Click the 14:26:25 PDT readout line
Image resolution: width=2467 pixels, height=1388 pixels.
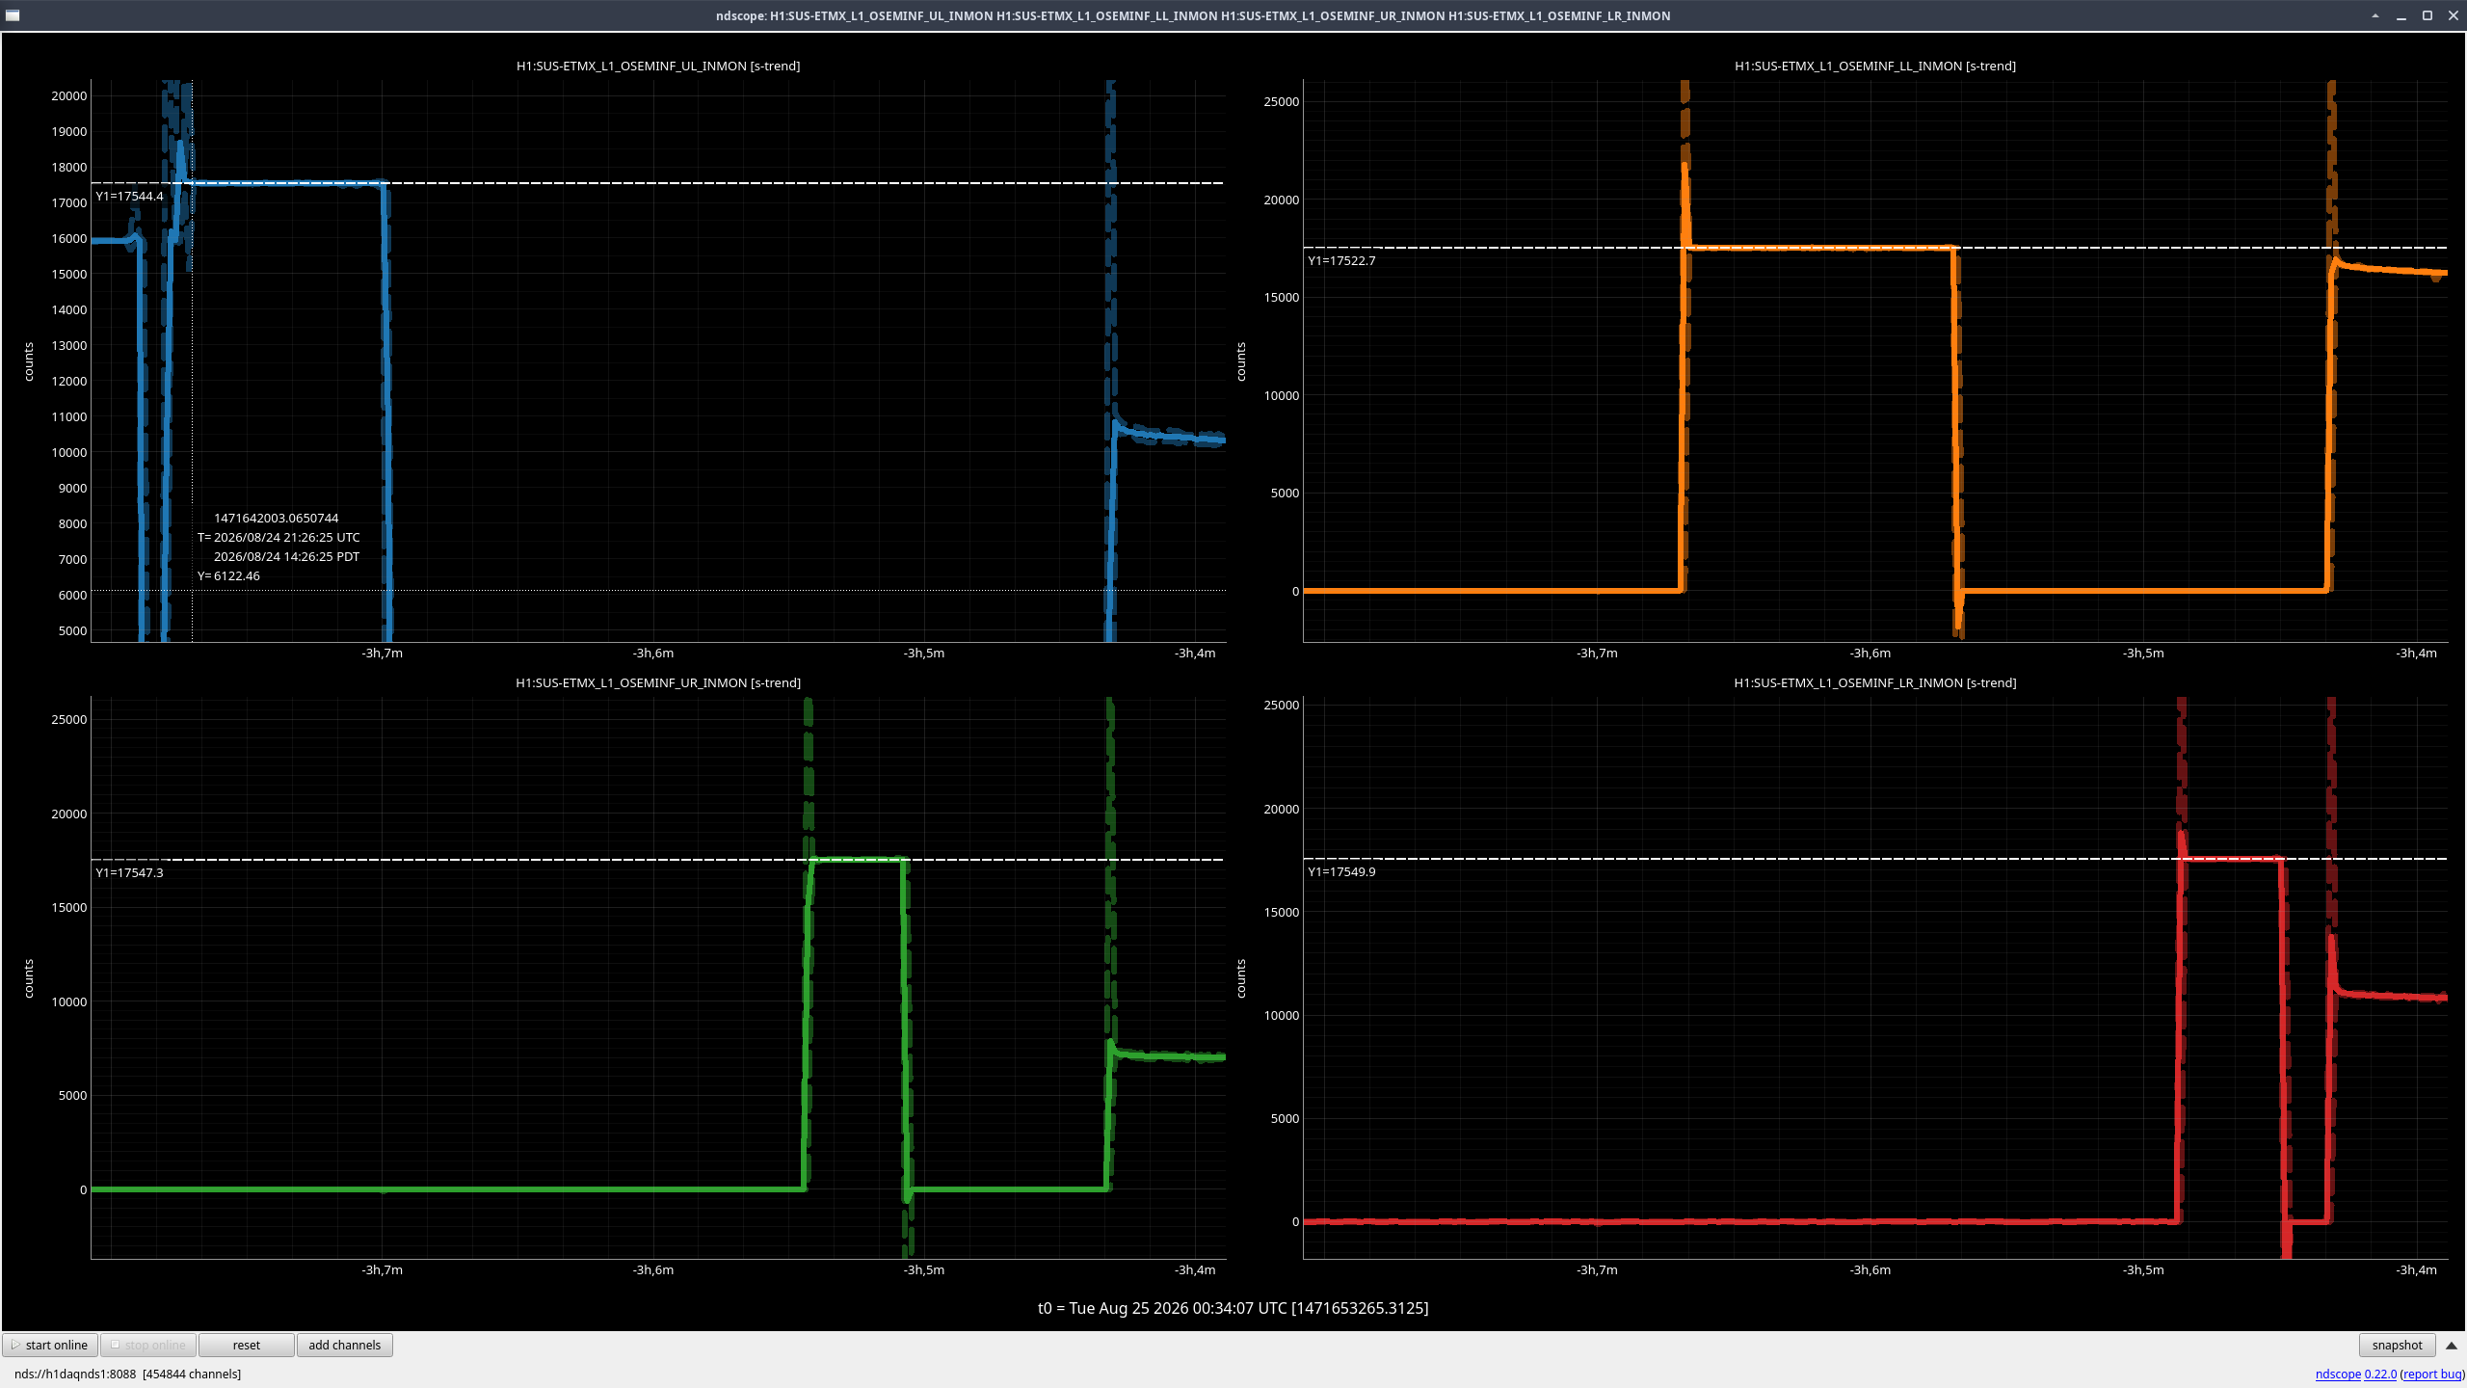point(286,556)
